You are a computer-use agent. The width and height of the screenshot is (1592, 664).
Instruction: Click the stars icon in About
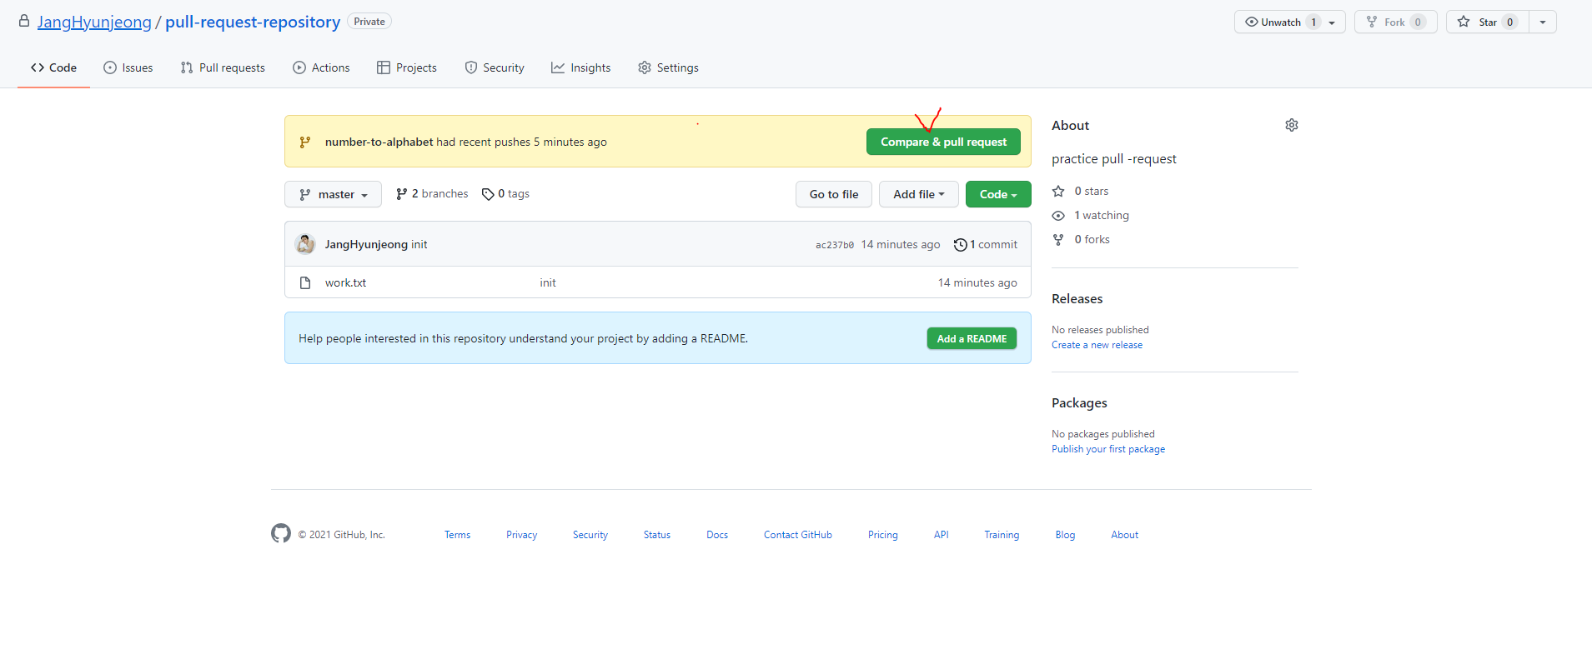click(1058, 191)
